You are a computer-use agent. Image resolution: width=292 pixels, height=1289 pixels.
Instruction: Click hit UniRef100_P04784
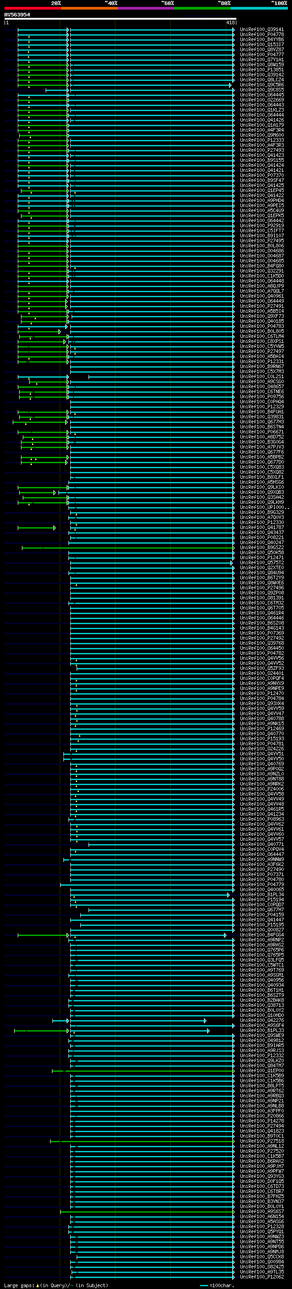click(262, 699)
